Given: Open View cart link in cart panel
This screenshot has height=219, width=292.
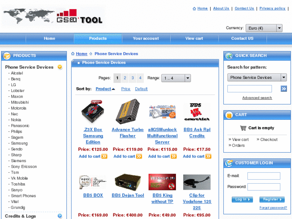Looking at the screenshot, I should click(x=240, y=139).
